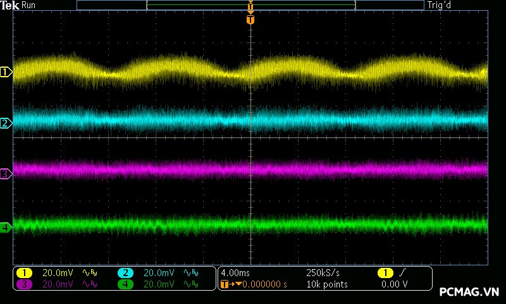Click the green channel 4 ground marker

[x=6, y=227]
